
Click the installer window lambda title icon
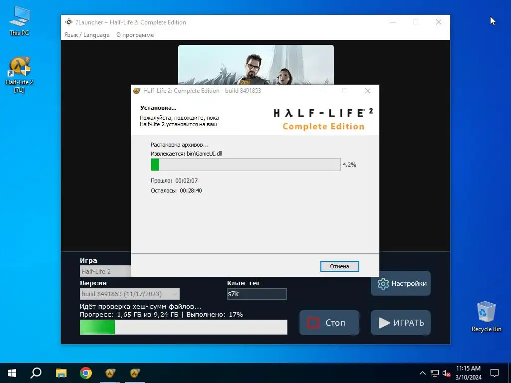tap(137, 91)
